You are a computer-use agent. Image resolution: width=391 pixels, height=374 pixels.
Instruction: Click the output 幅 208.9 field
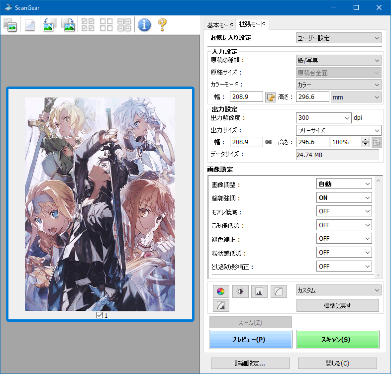(246, 142)
